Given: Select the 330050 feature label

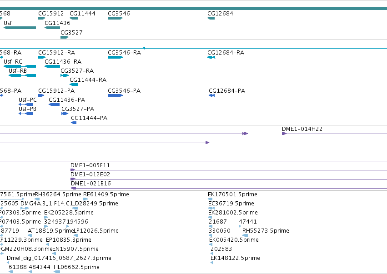Looking at the screenshot, I should pyautogui.click(x=219, y=231).
